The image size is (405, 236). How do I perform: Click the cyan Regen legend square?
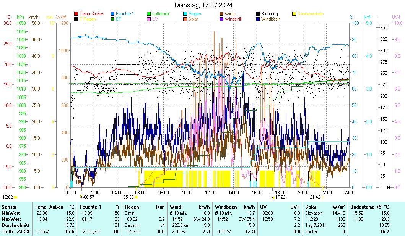(x=185, y=14)
